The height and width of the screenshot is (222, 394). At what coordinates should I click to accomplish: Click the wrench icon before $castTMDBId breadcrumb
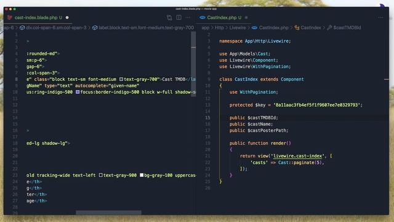[329, 28]
